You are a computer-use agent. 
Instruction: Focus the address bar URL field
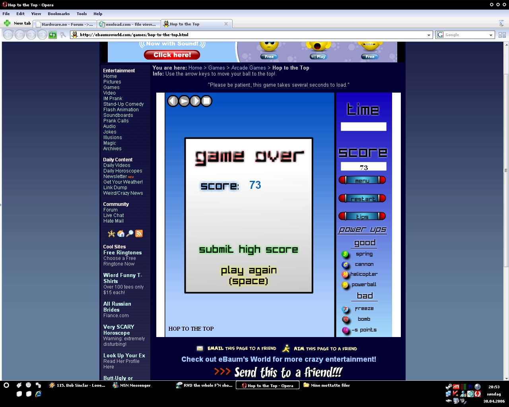[x=252, y=35]
